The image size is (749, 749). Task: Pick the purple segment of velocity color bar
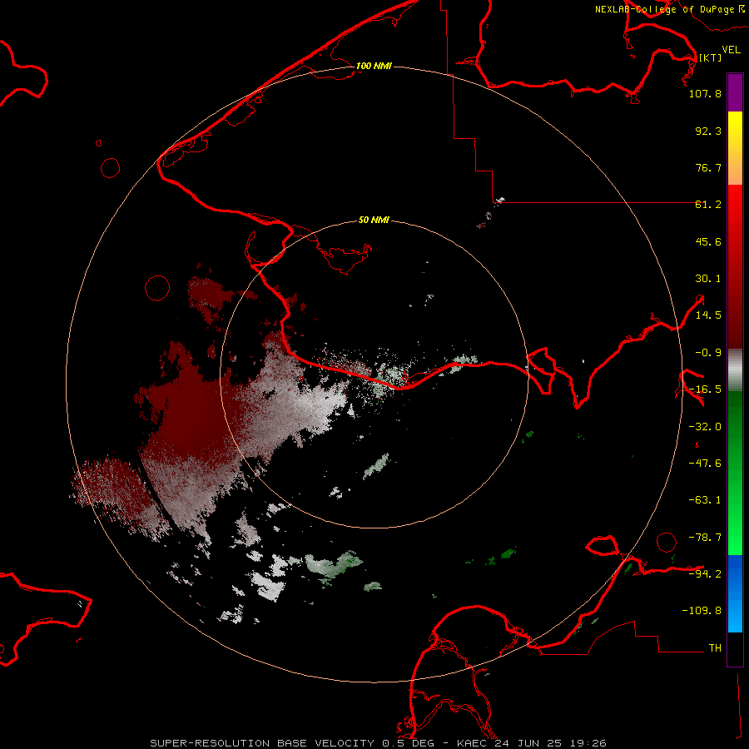[x=735, y=92]
